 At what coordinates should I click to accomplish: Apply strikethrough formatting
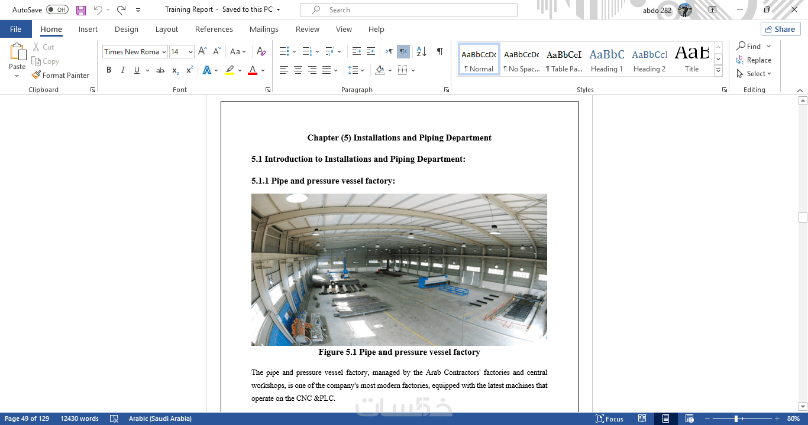coord(160,70)
